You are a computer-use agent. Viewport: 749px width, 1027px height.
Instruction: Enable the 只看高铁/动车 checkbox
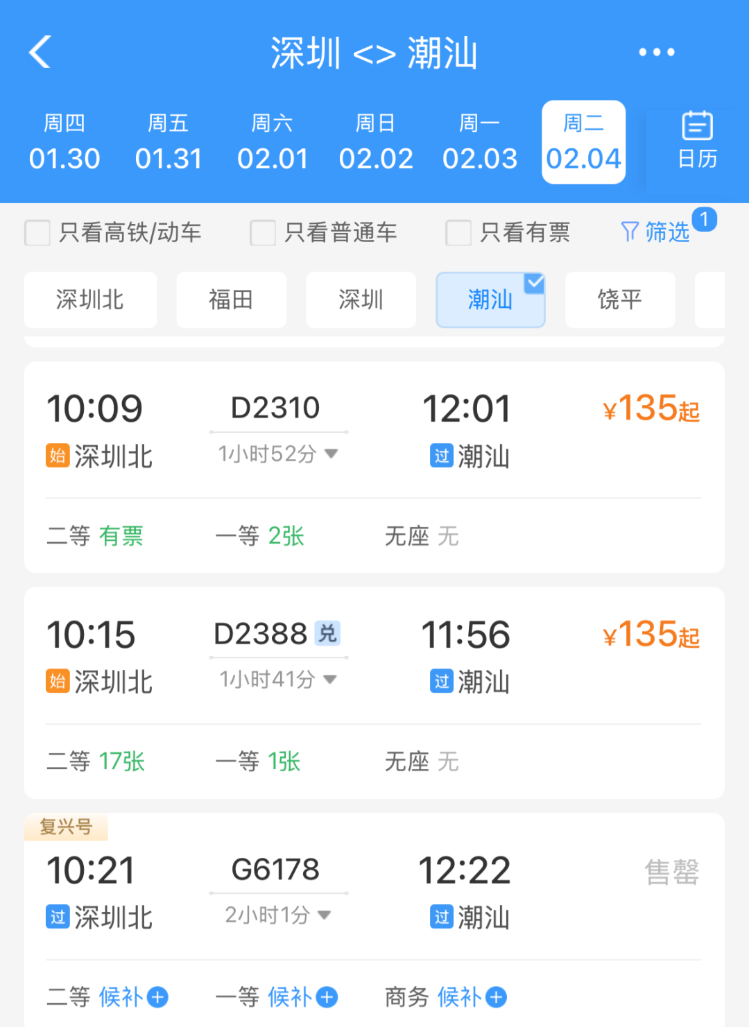[x=37, y=232]
